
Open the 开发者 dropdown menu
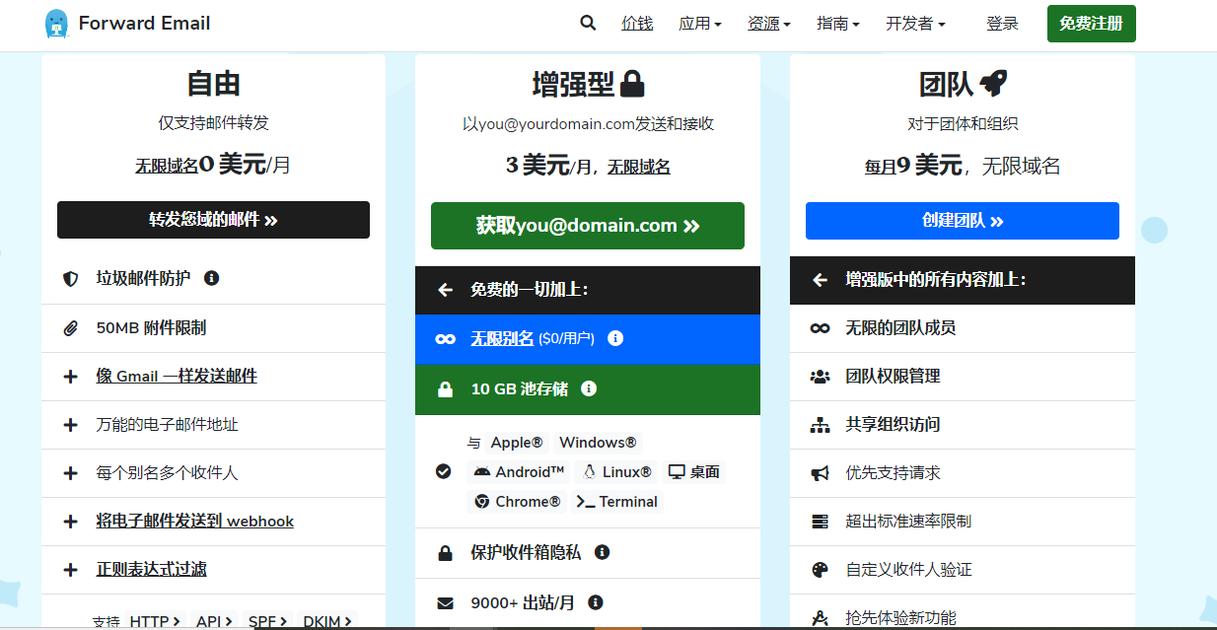pos(915,24)
